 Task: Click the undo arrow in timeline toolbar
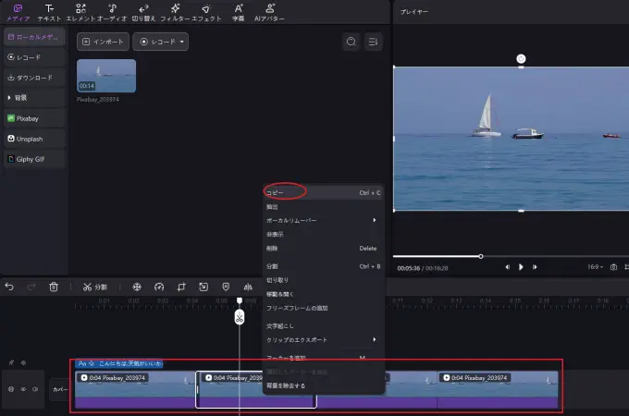click(x=9, y=287)
